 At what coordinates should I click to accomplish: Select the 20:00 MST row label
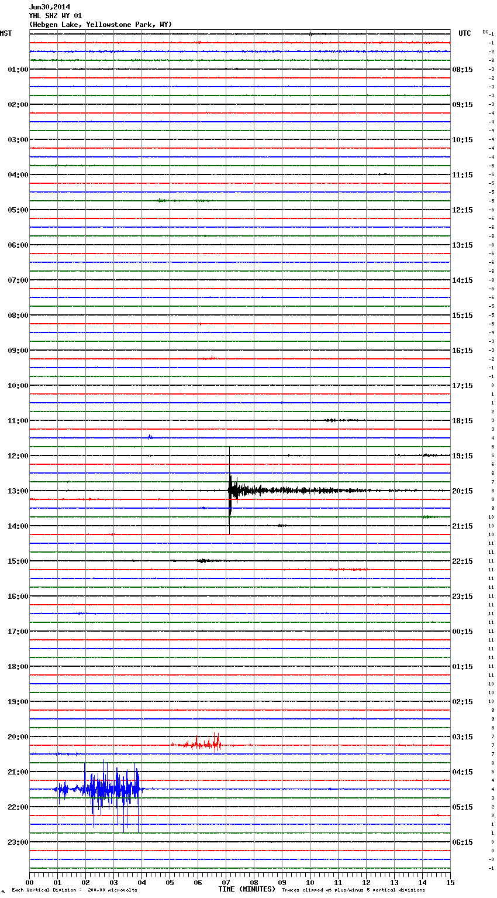point(18,737)
